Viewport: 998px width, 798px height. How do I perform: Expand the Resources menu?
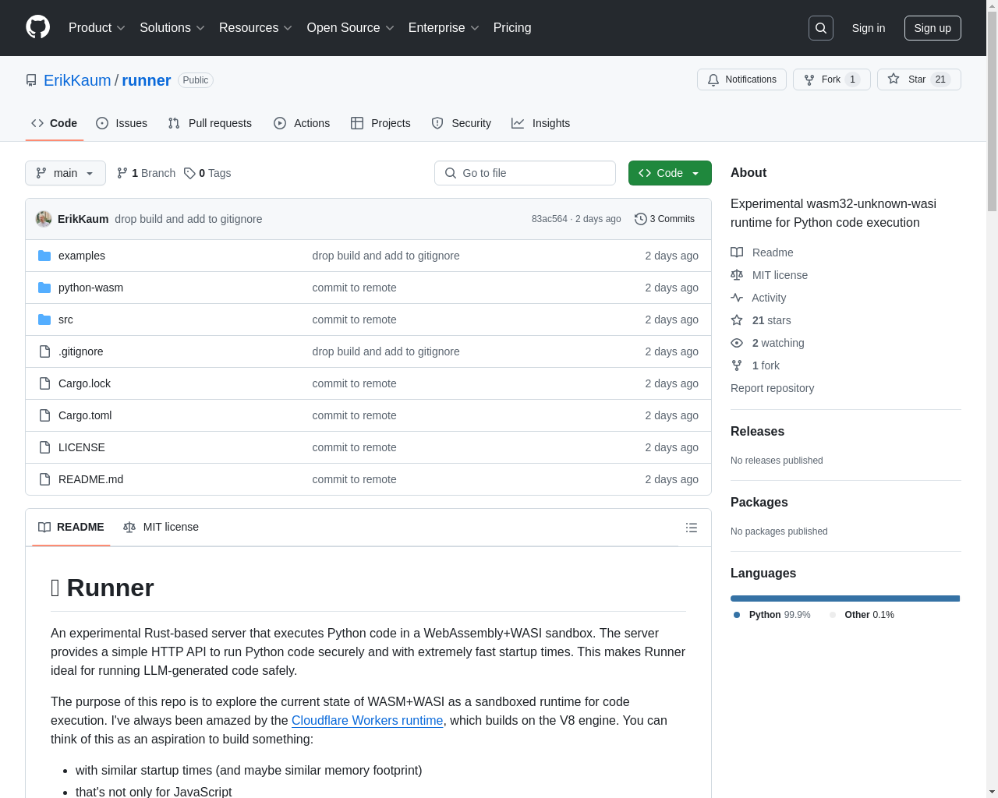pyautogui.click(x=256, y=28)
